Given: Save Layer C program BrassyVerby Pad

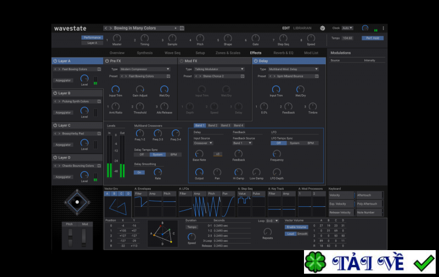Looking at the screenshot, I should (99, 133).
